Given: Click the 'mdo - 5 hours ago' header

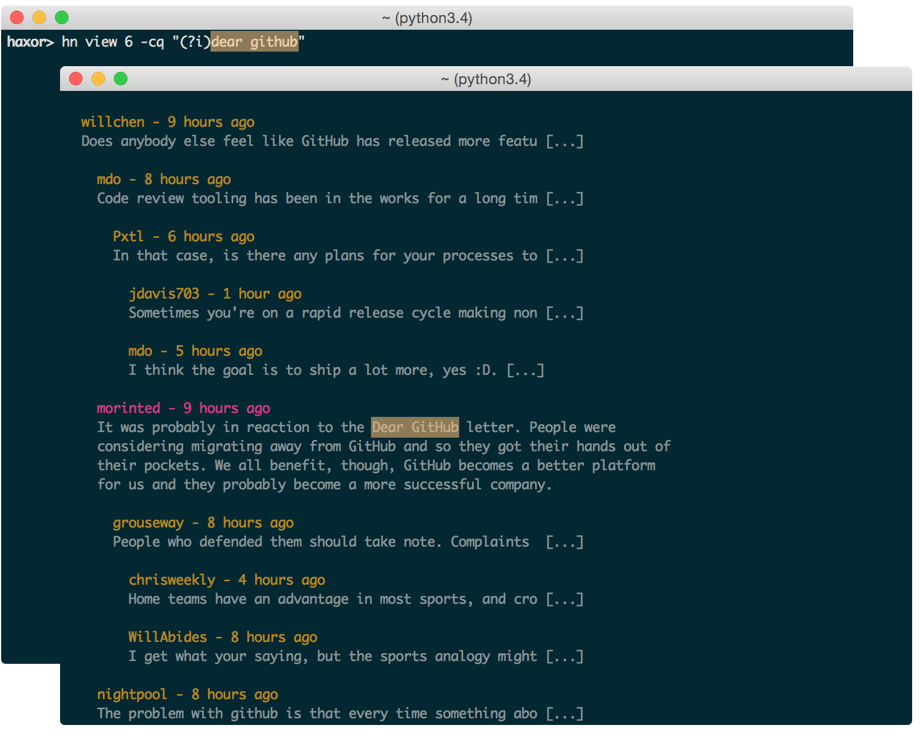Looking at the screenshot, I should click(195, 351).
